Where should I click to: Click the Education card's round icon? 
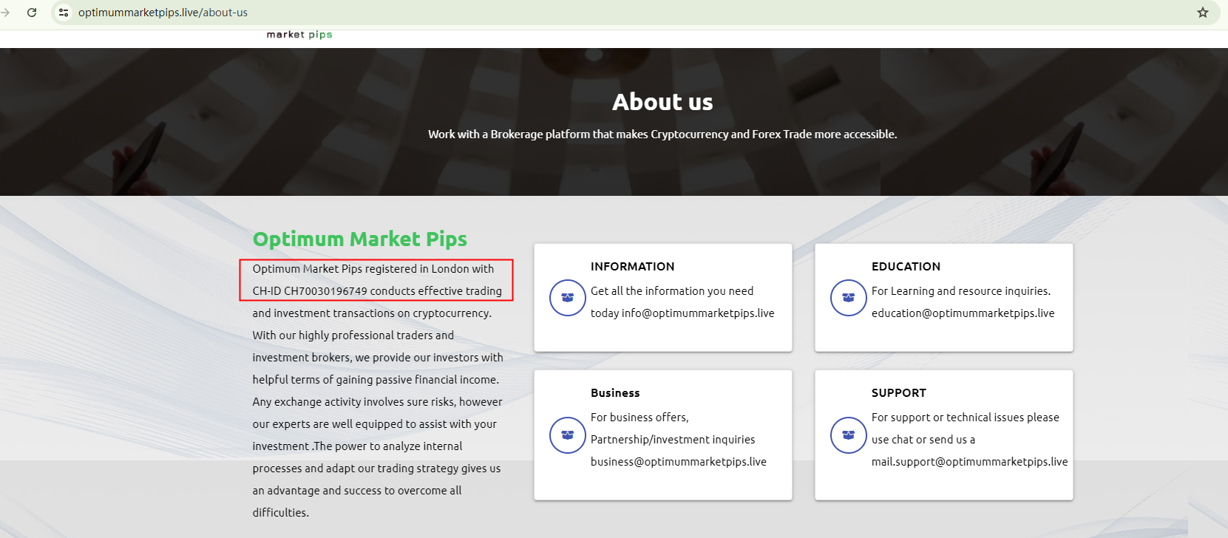click(848, 298)
